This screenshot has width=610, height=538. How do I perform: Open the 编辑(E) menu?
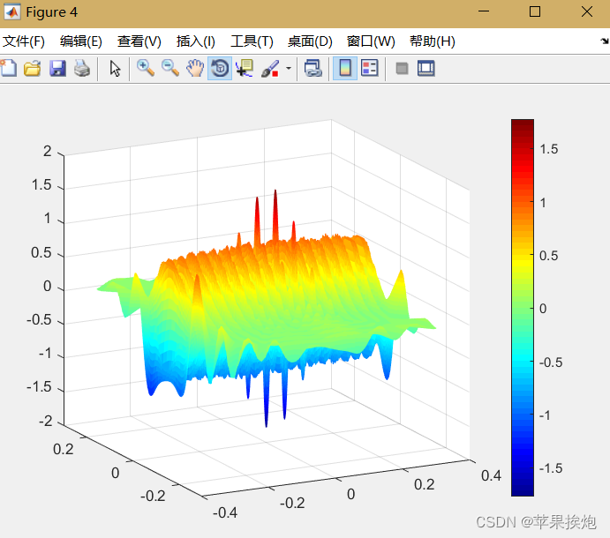pos(81,41)
